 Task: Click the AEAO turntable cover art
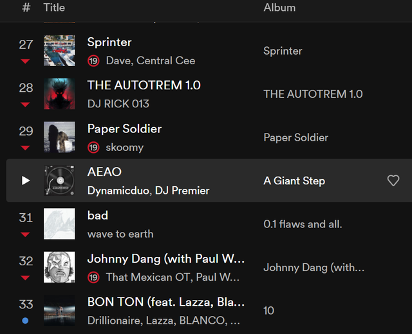pyautogui.click(x=59, y=180)
